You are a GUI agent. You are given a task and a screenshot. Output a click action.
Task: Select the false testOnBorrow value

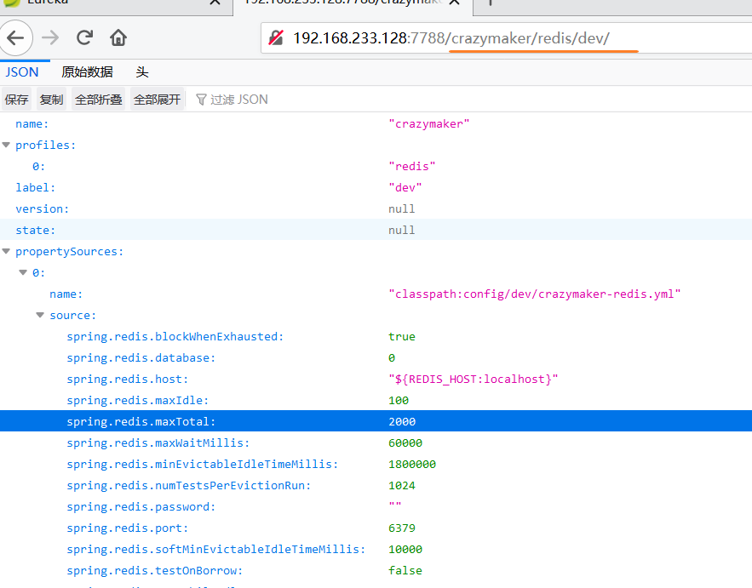[405, 570]
